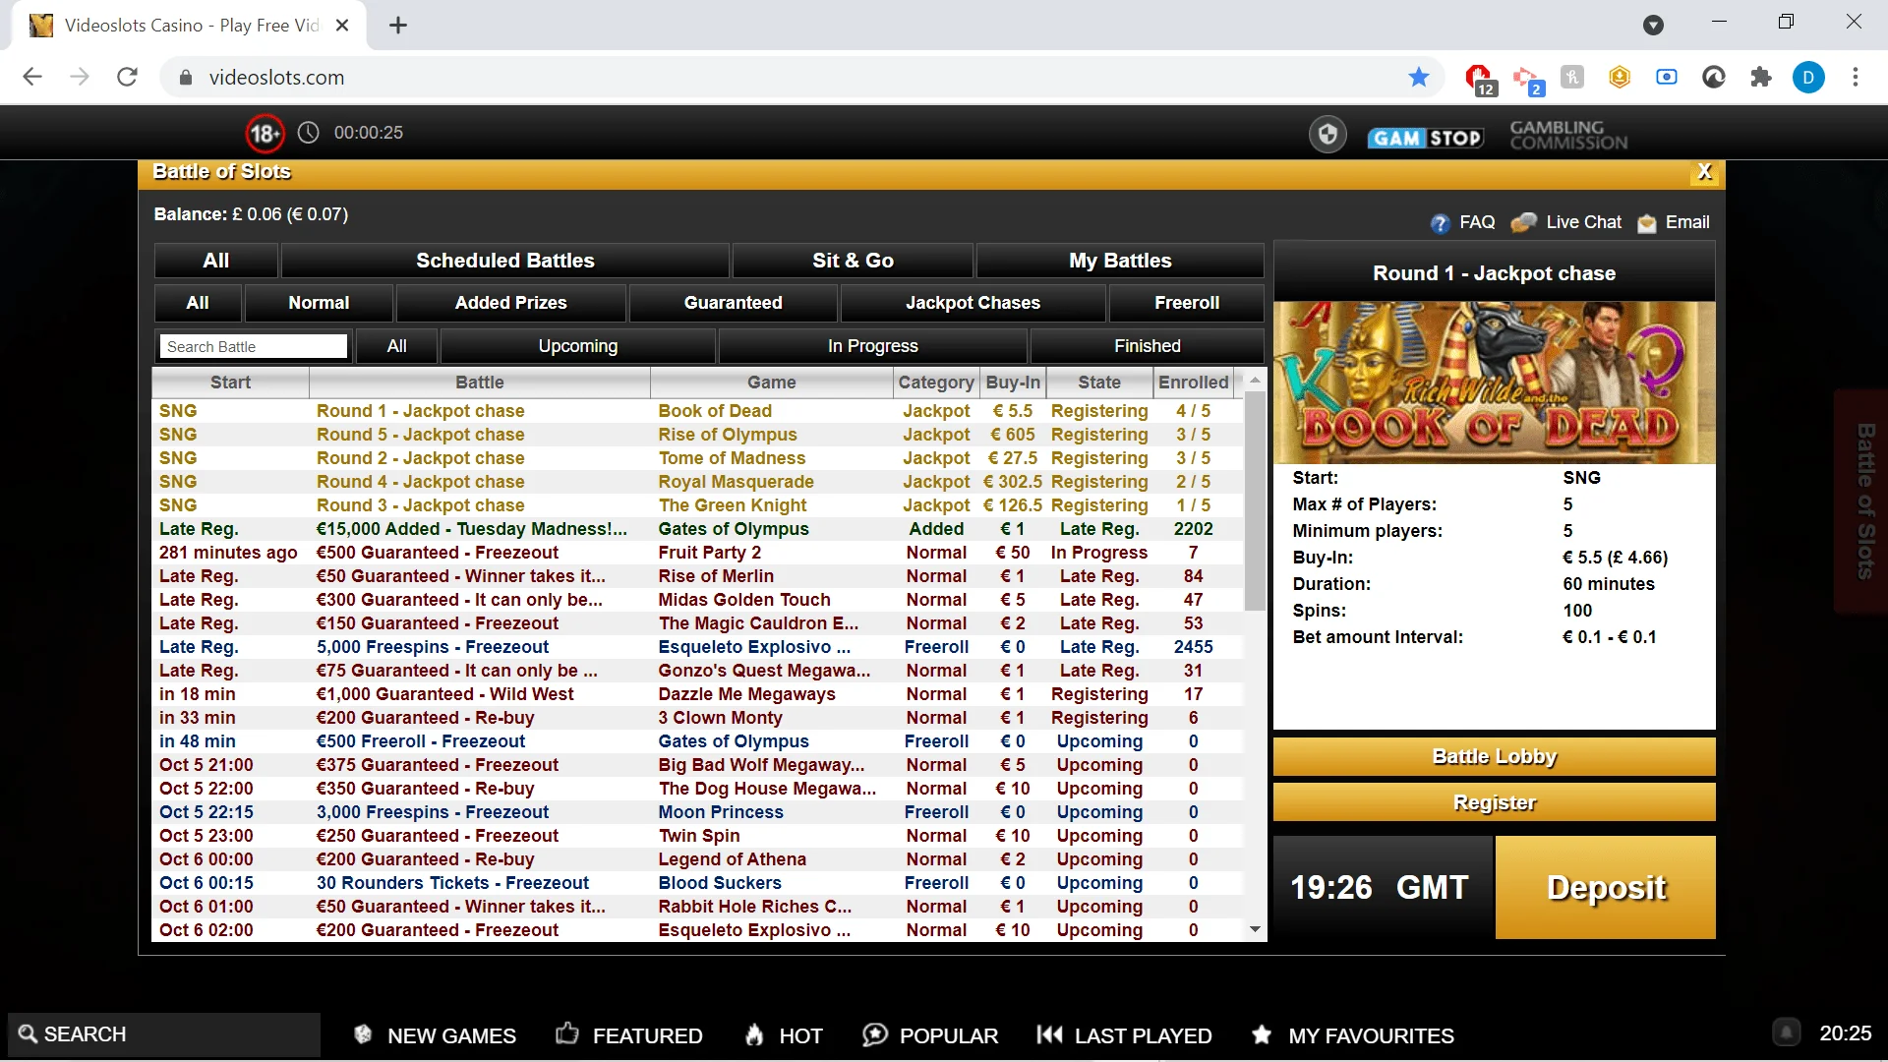Open the My Battles tab
This screenshot has height=1062, width=1888.
point(1120,261)
